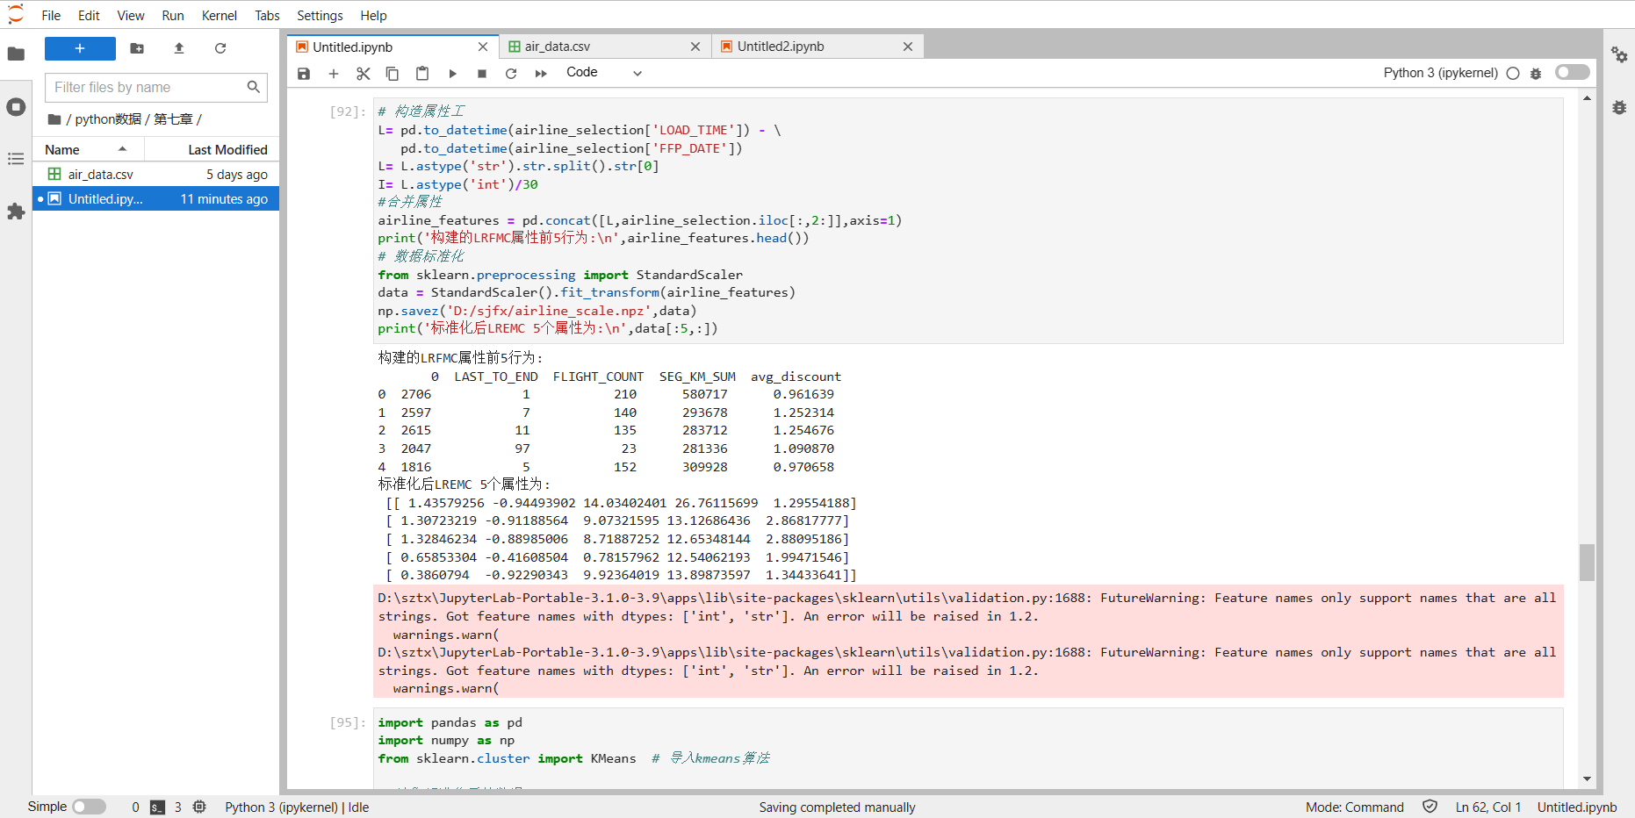Image resolution: width=1635 pixels, height=818 pixels.
Task: Click the kernel chip icon in status bar
Action: 199,807
